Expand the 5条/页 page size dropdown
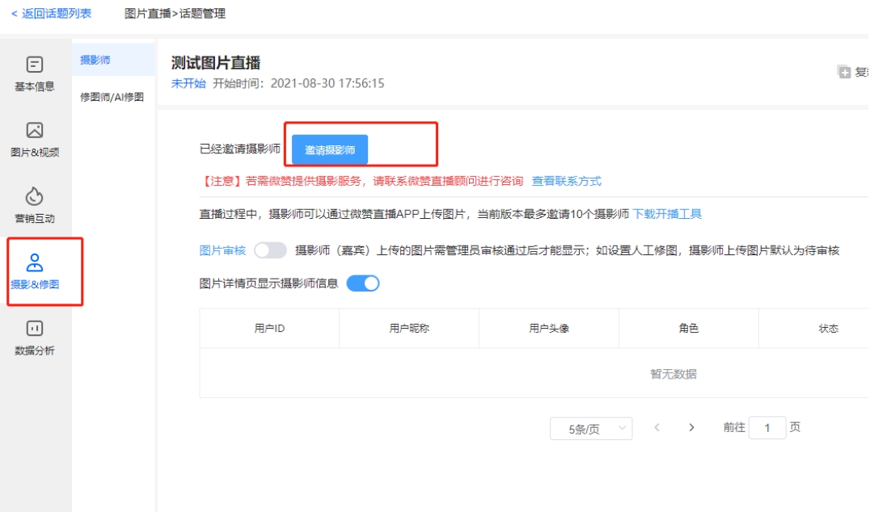The width and height of the screenshot is (874, 512). (591, 429)
